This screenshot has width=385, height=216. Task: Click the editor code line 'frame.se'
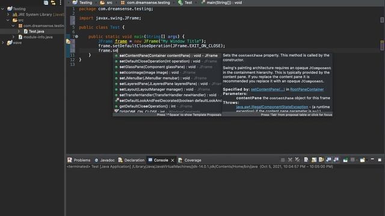coord(108,50)
